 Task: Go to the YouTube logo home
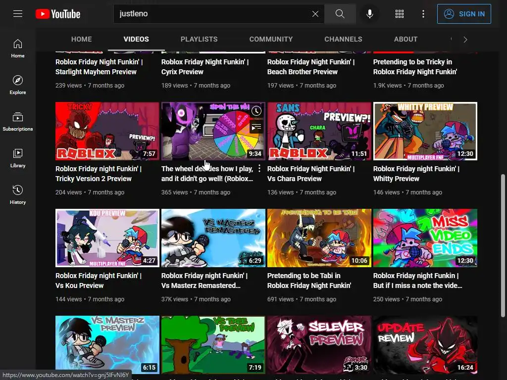point(58,14)
